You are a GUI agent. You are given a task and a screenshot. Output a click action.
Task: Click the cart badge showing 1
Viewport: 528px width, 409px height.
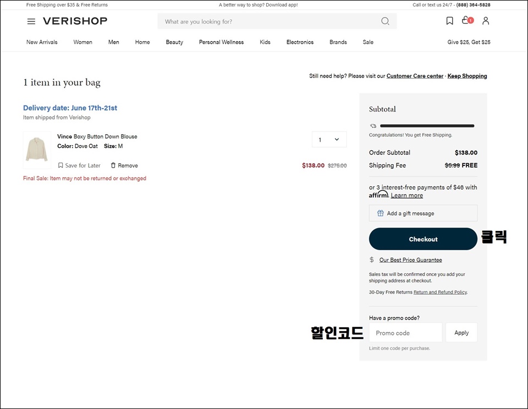(470, 20)
